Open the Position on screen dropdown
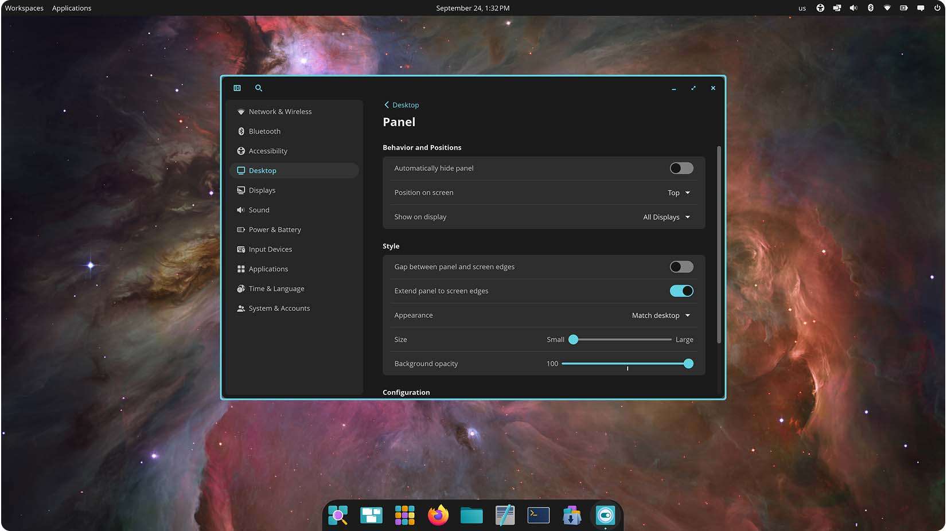Screen dimensions: 947x531 coord(679,193)
